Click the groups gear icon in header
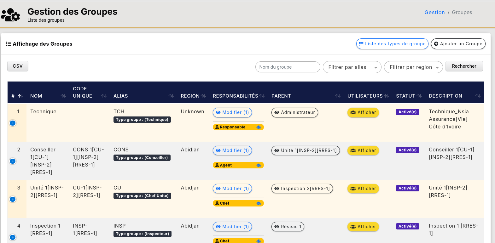The width and height of the screenshot is (495, 243). 11,15
